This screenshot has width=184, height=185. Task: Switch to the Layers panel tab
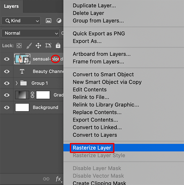(x=11, y=6)
